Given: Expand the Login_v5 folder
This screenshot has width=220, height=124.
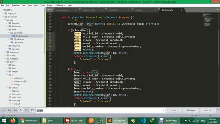Looking at the screenshot, I should point(3,13).
